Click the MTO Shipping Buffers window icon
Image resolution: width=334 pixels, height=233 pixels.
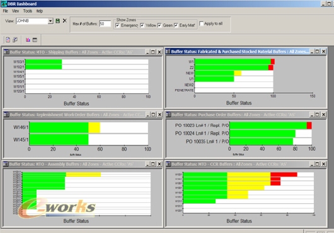coord(6,52)
